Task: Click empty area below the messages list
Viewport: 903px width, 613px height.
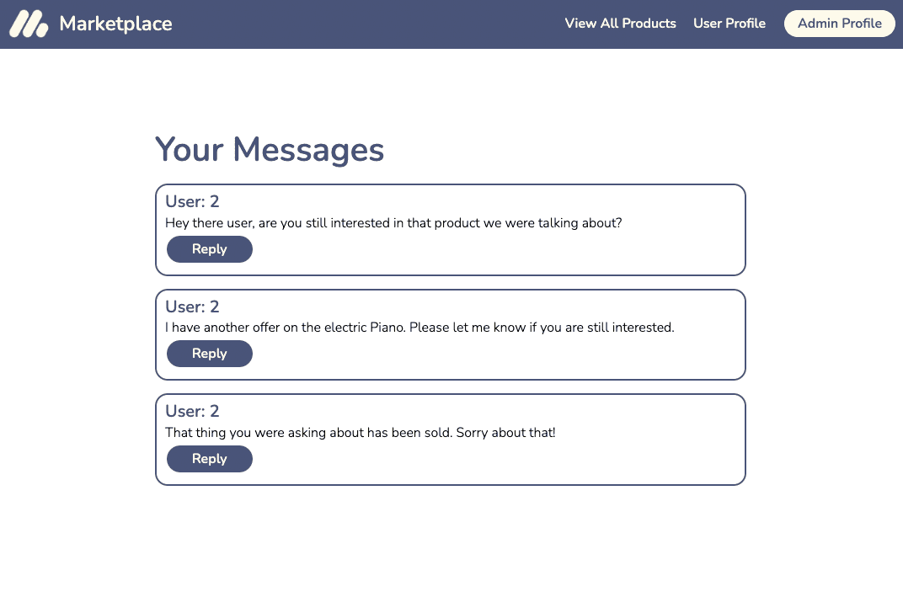Action: click(x=451, y=546)
